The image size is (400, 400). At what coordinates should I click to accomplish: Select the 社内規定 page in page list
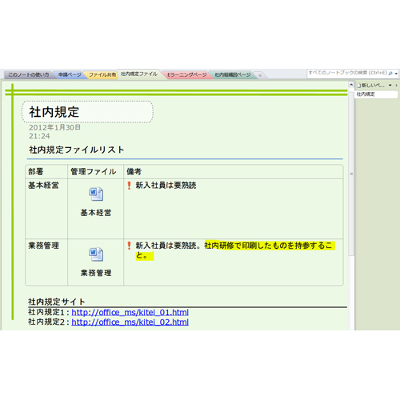376,94
